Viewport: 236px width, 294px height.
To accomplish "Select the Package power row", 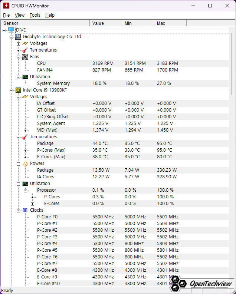I will pos(132,170).
